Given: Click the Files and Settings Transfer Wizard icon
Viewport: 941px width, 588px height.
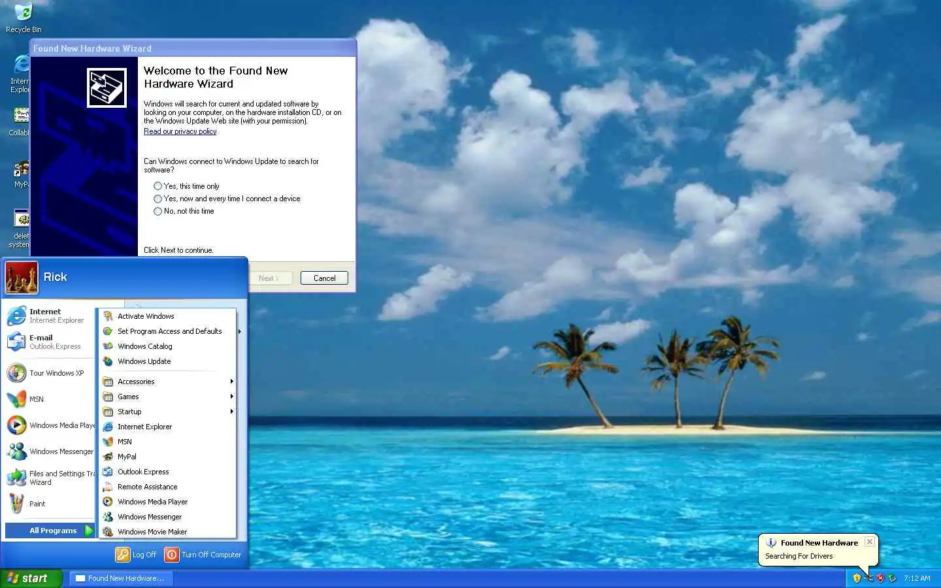Looking at the screenshot, I should (x=16, y=478).
